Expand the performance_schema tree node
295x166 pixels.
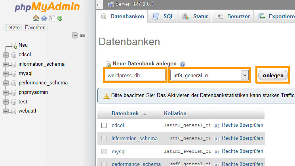point(6,83)
